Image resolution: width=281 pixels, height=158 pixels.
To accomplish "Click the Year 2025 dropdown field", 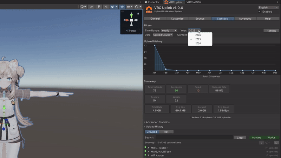I will [x=194, y=31].
